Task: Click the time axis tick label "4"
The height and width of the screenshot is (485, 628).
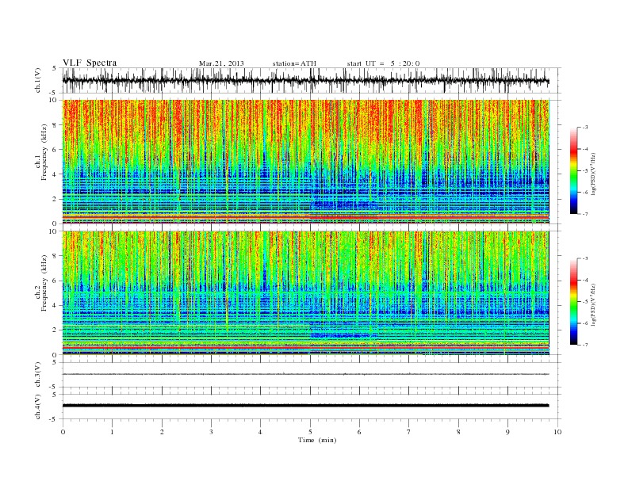Action: click(x=260, y=432)
